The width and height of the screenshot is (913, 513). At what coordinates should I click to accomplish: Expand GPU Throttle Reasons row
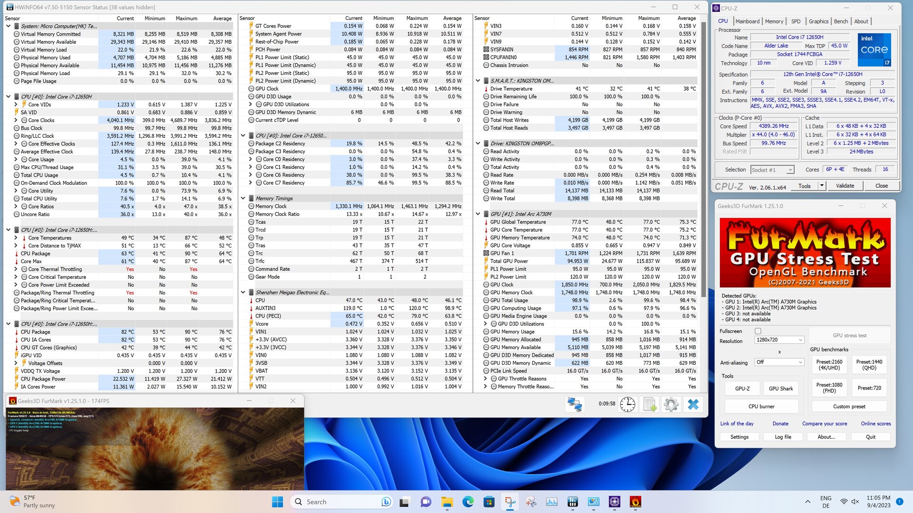[x=486, y=379]
